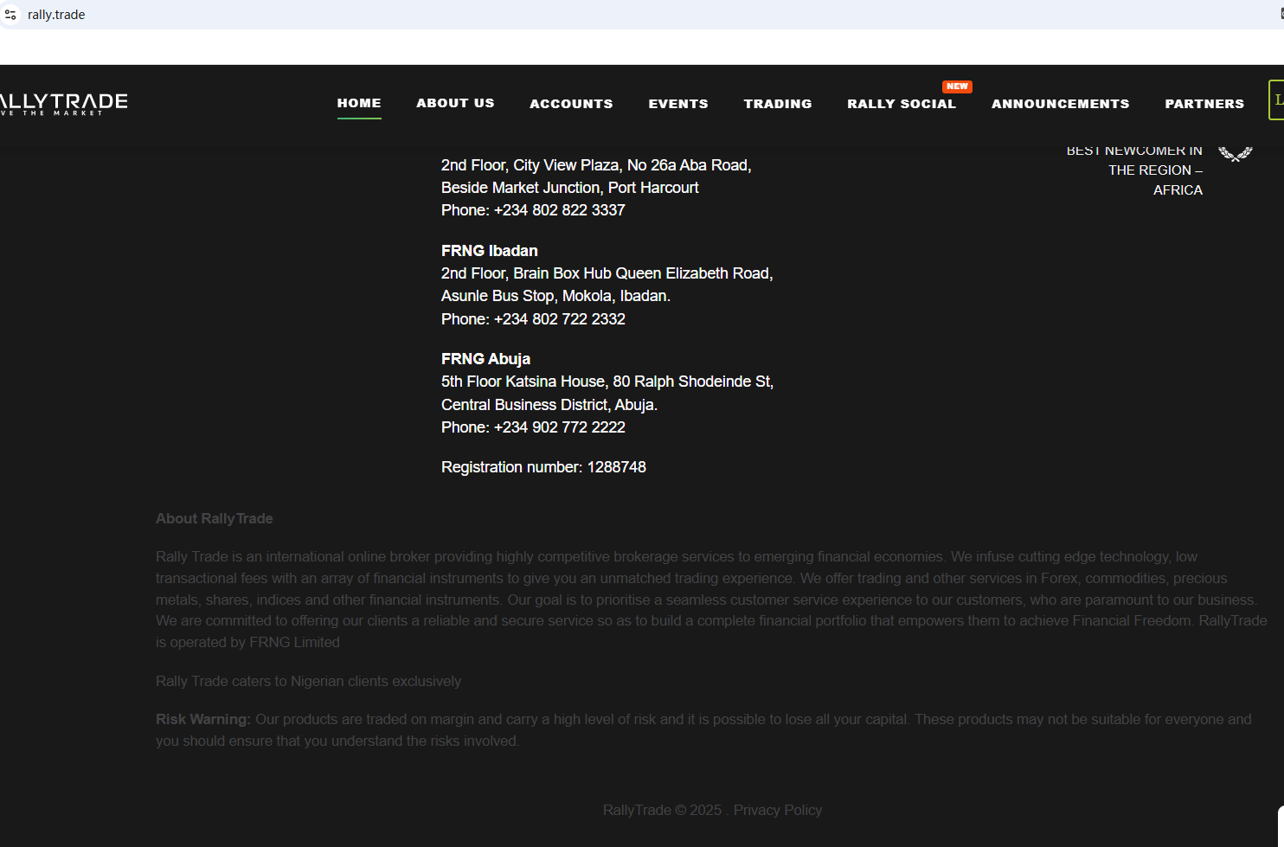This screenshot has height=847, width=1284.
Task: Click the Ibadan phone number +234 802 722 2332
Action: pyautogui.click(x=560, y=319)
